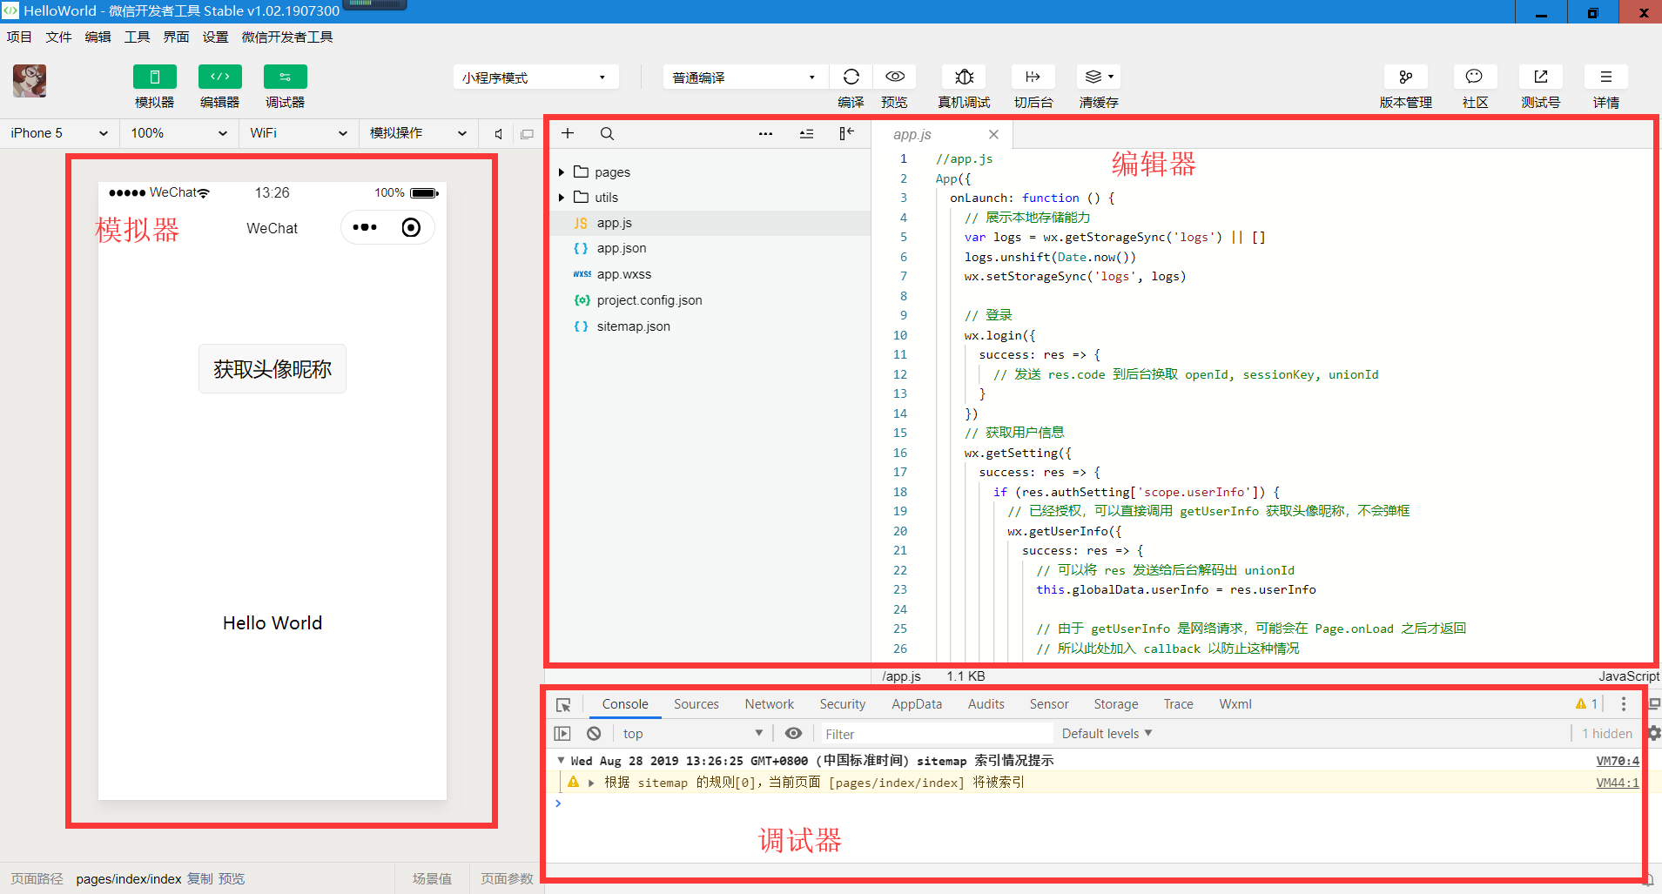Toggle the 模拟器 simulator panel button
Screen dimensions: 1662x894
[x=155, y=77]
